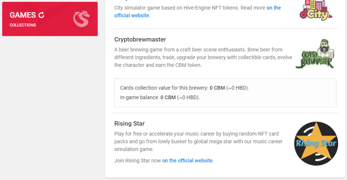
Task: Click the dragon logo on the red card
Action: tap(82, 19)
